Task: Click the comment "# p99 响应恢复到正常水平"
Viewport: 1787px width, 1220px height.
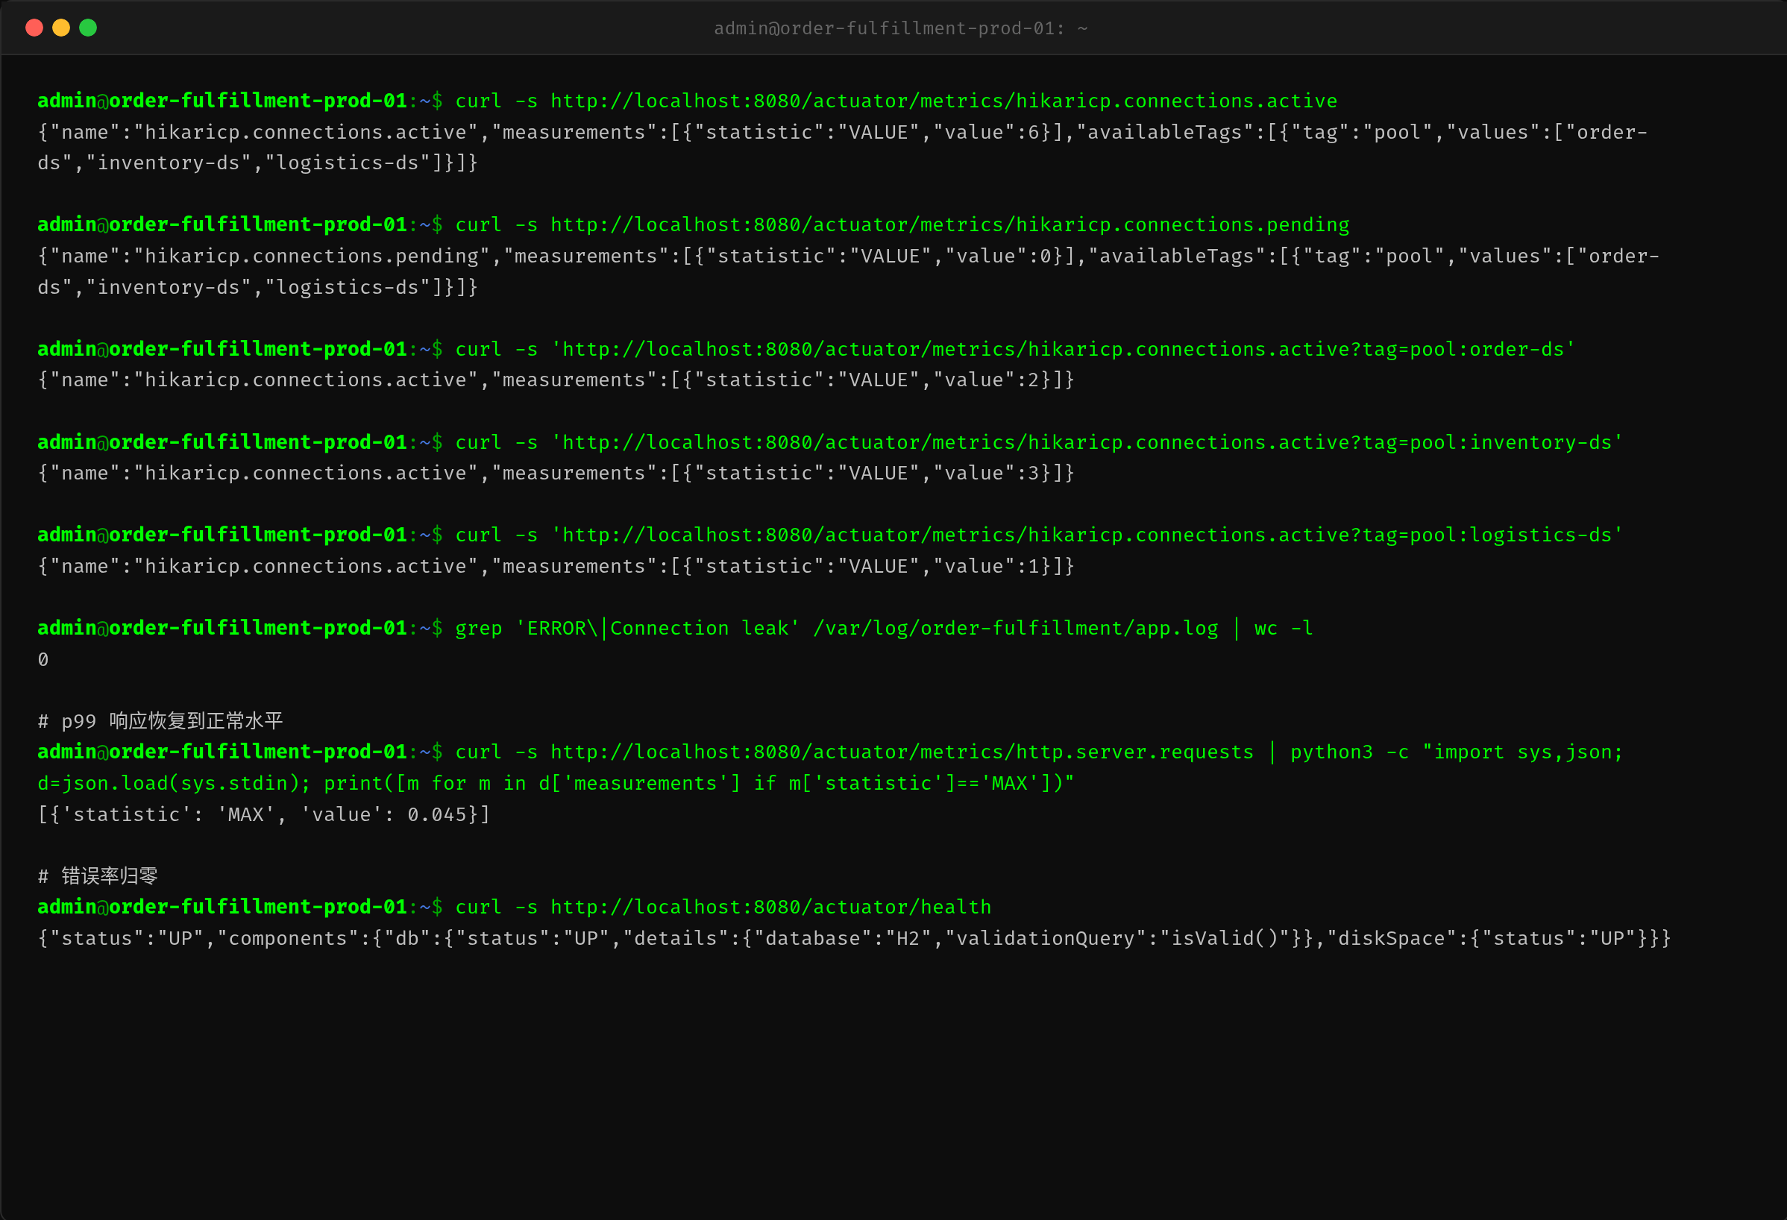Action: [160, 721]
